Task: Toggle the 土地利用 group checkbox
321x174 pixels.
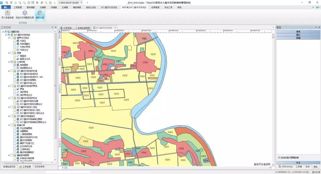Action: (x=12, y=62)
